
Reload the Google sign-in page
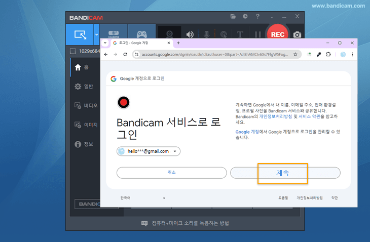coord(125,54)
